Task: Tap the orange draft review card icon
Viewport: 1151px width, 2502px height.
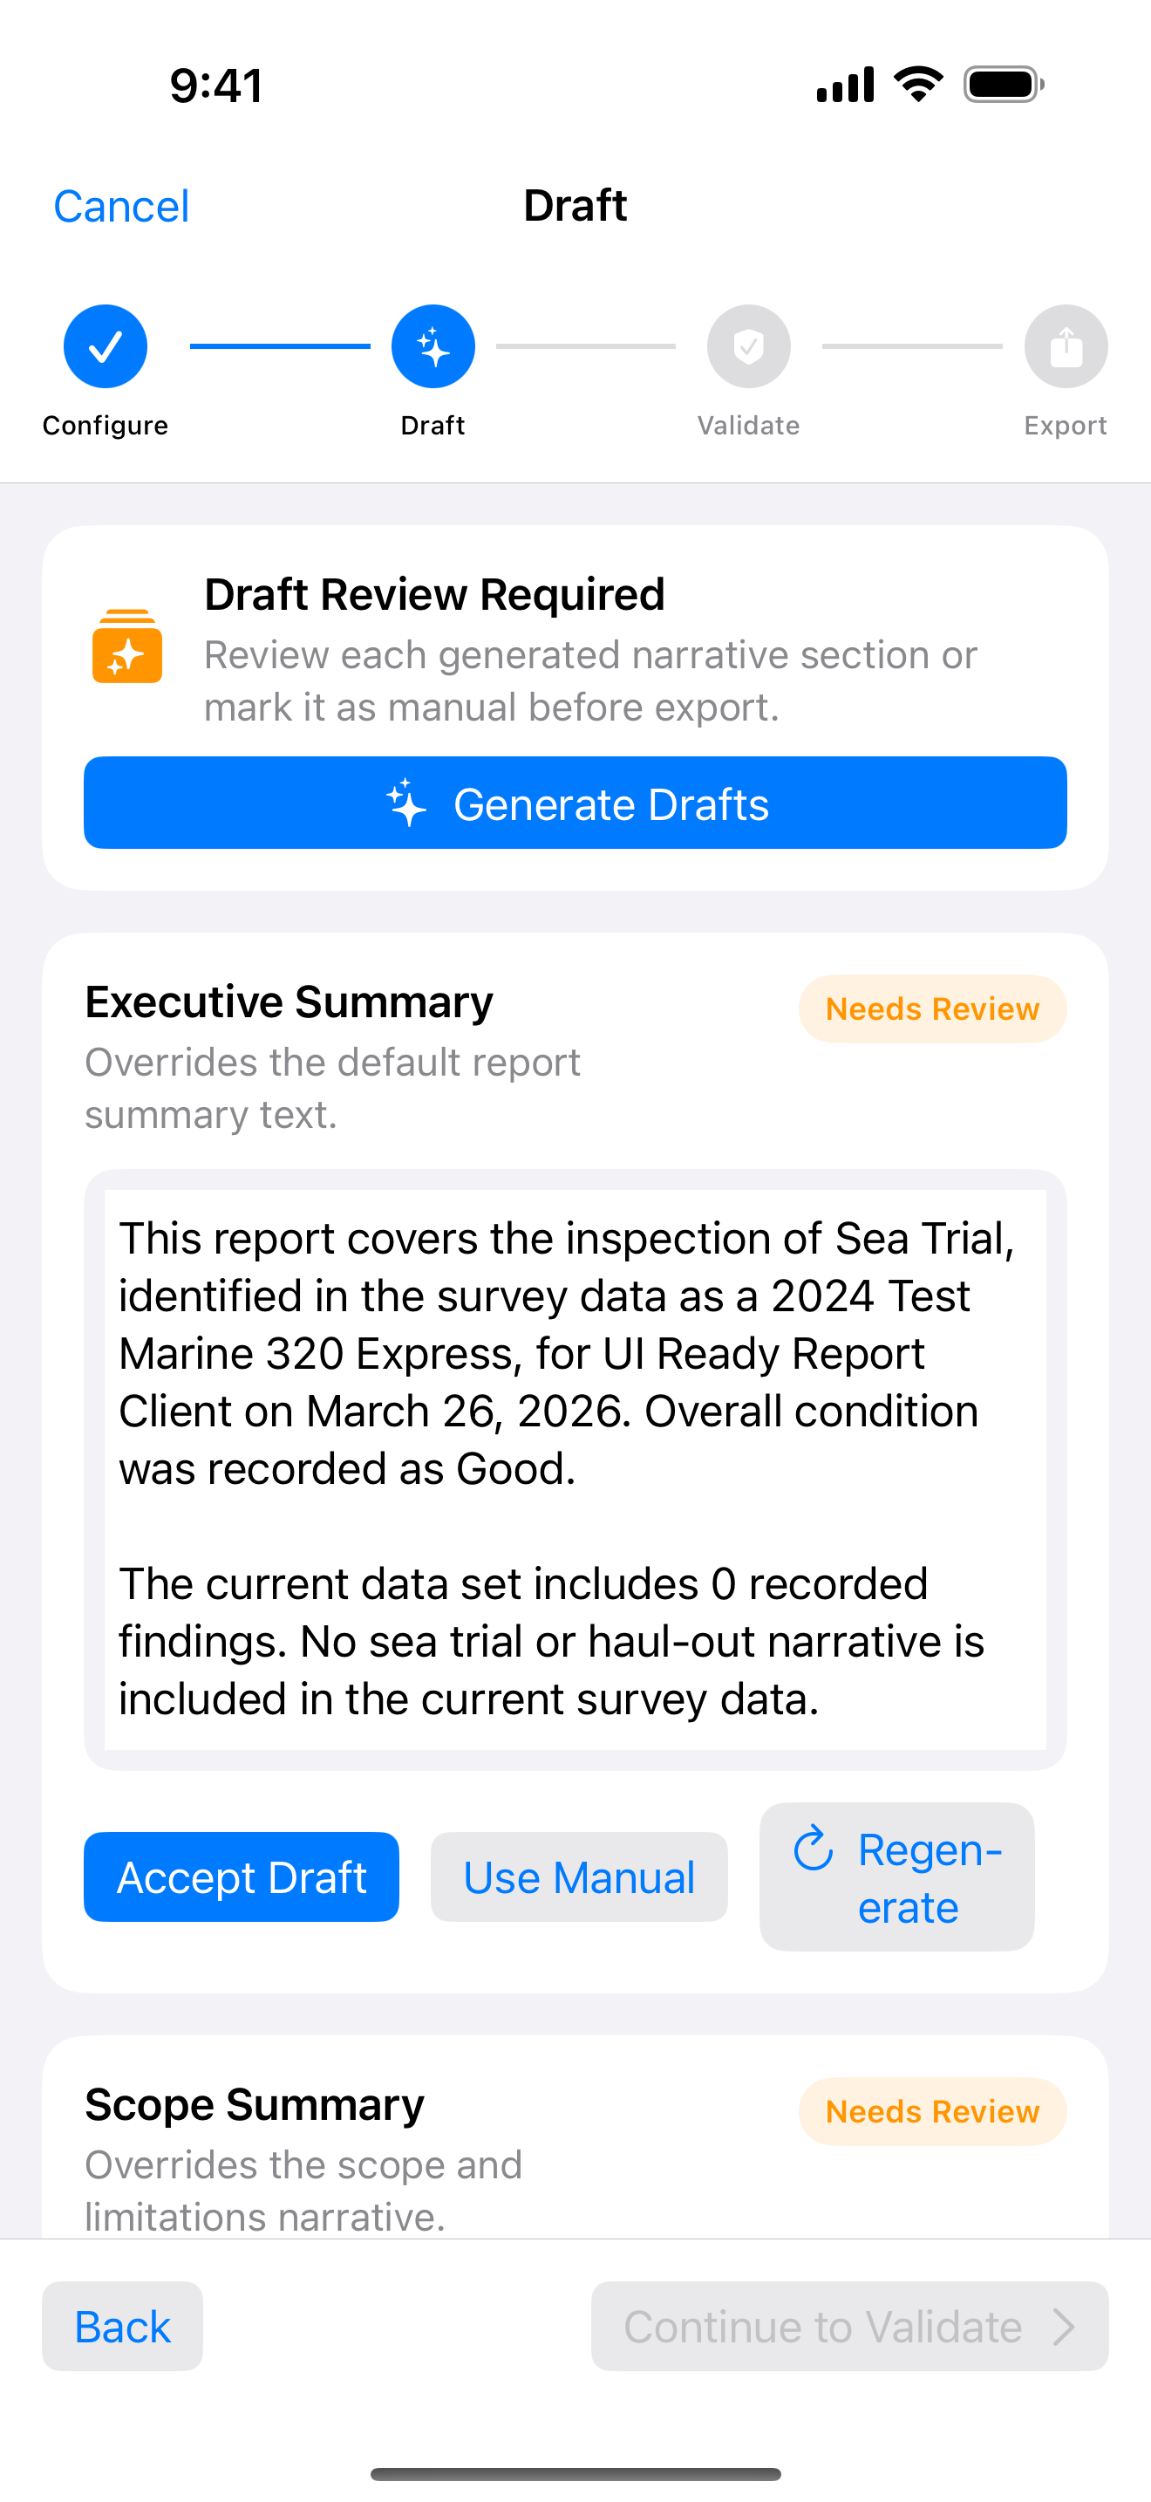Action: point(127,650)
